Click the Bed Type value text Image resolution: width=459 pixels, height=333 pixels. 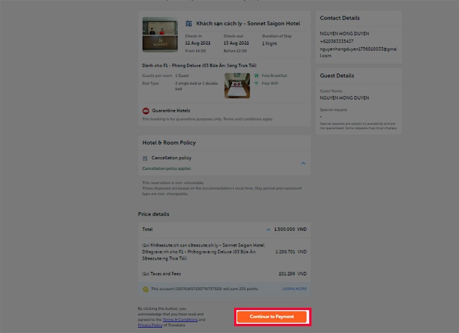tap(196, 86)
